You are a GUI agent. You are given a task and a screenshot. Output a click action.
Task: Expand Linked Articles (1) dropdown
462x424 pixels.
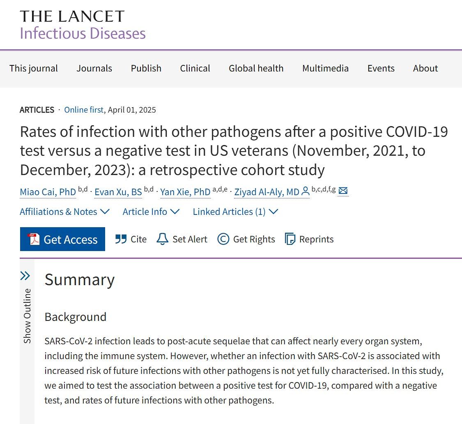[x=235, y=212]
